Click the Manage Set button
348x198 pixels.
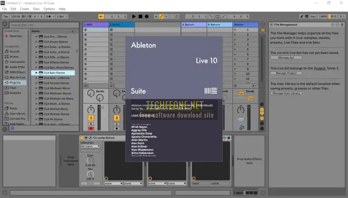286,58
